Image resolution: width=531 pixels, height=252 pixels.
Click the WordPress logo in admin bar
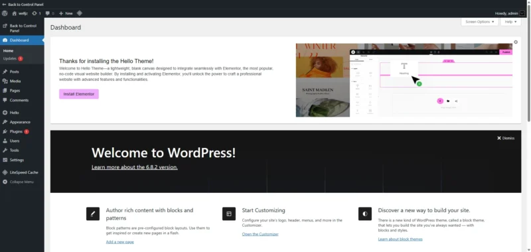pyautogui.click(x=5, y=13)
